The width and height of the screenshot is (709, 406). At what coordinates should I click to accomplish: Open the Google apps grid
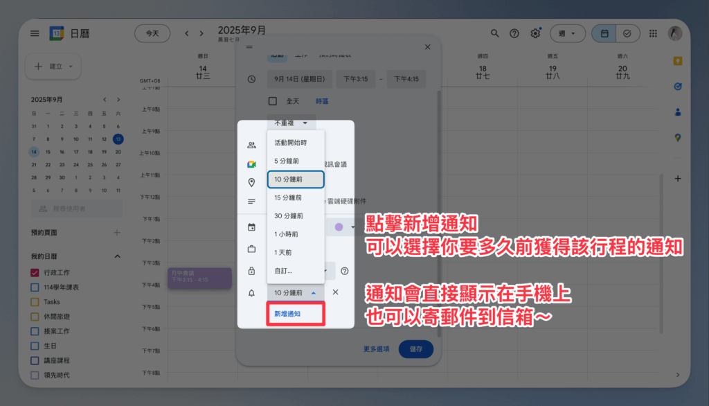[653, 33]
